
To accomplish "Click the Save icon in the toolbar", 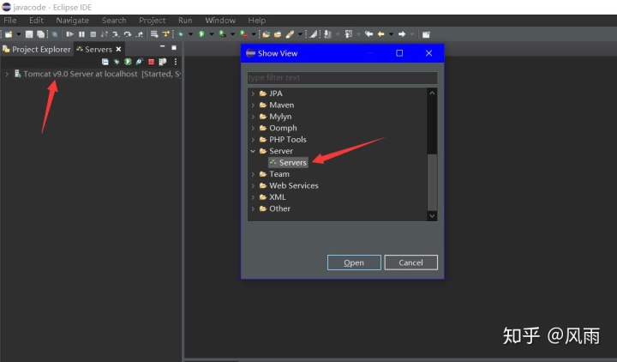I will coord(29,34).
